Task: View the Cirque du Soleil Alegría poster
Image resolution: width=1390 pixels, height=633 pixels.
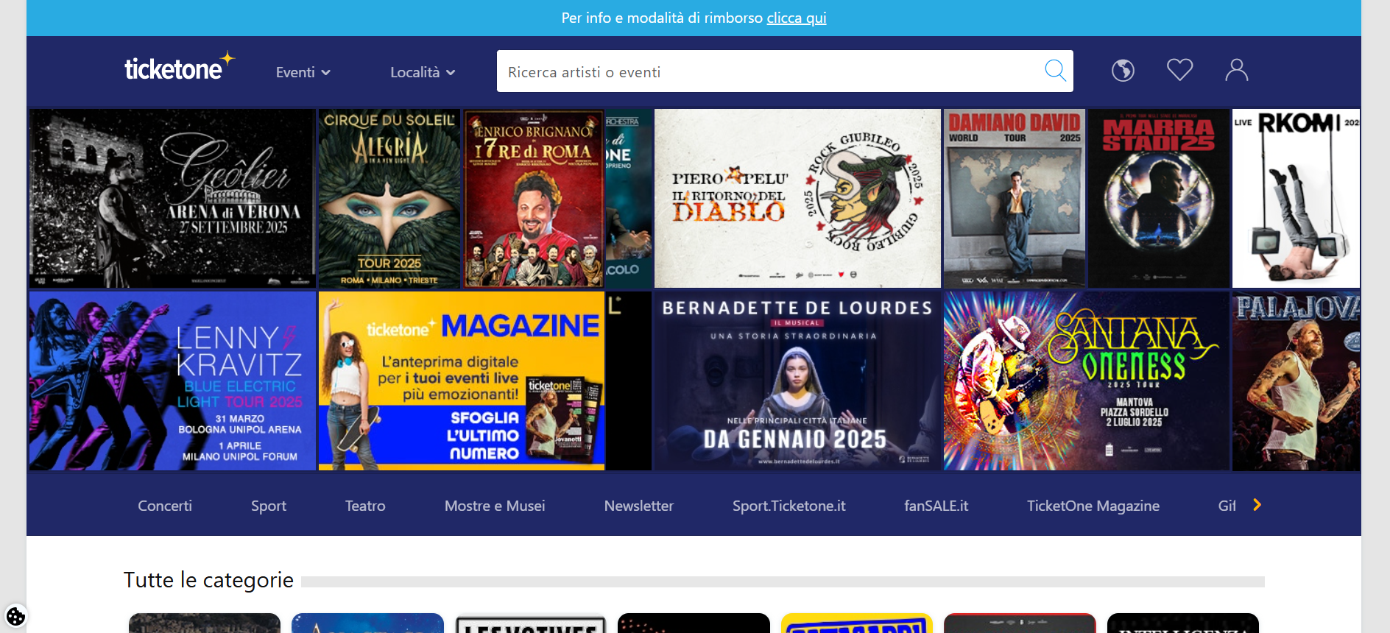Action: coord(389,198)
